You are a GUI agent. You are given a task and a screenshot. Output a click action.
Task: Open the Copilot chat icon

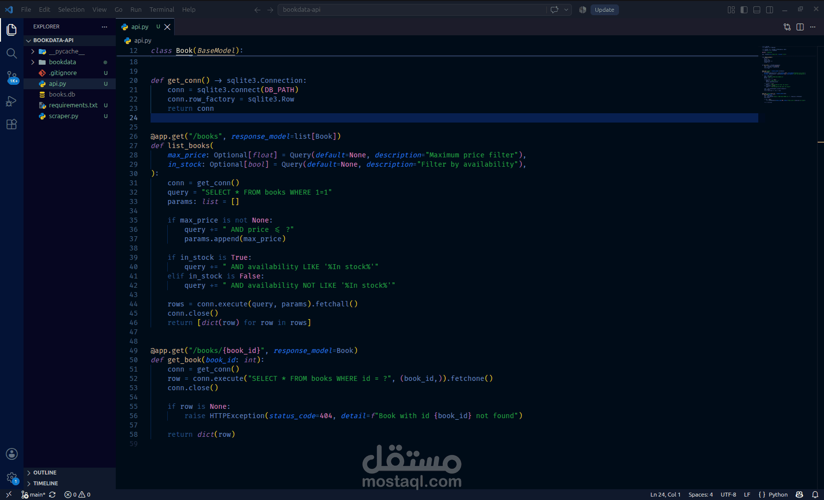click(554, 10)
